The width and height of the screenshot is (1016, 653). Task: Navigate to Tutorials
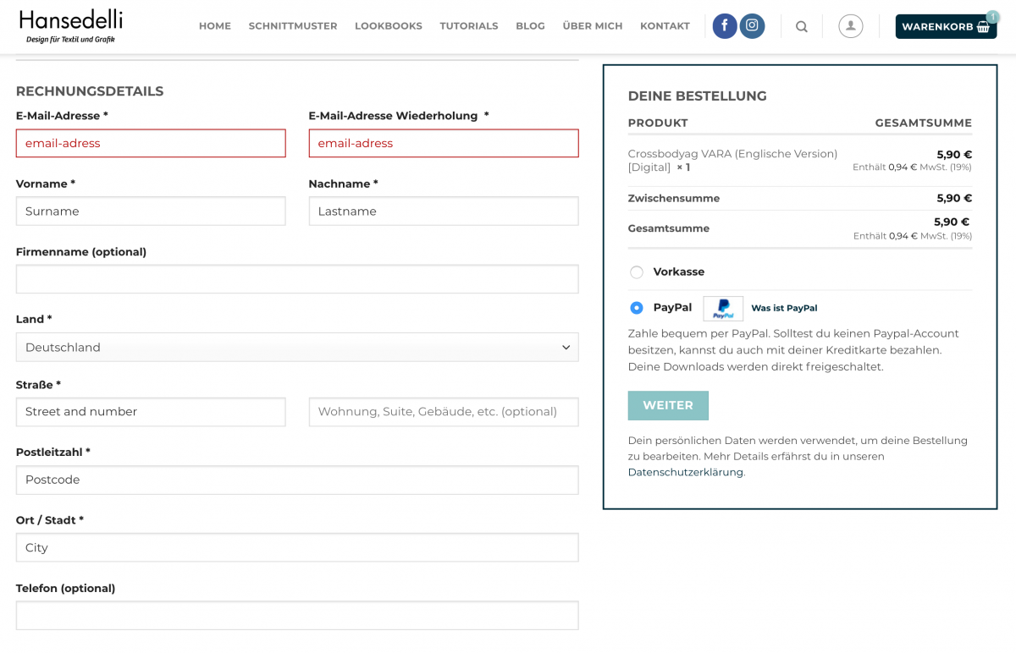(x=469, y=26)
